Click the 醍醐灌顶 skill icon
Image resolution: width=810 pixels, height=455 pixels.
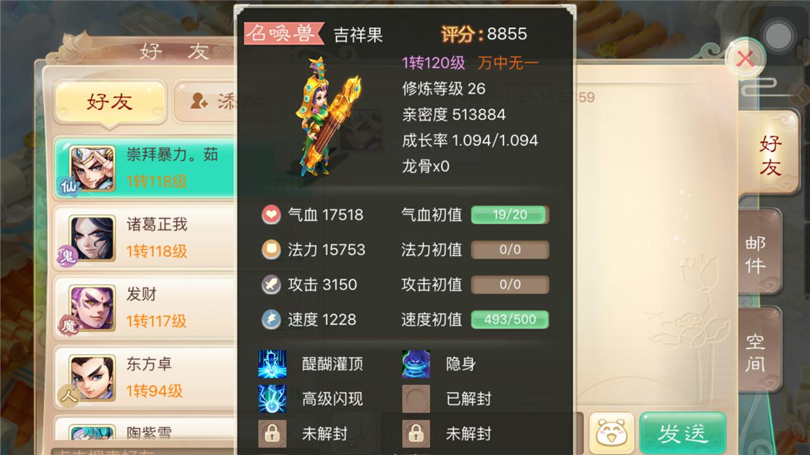272,364
